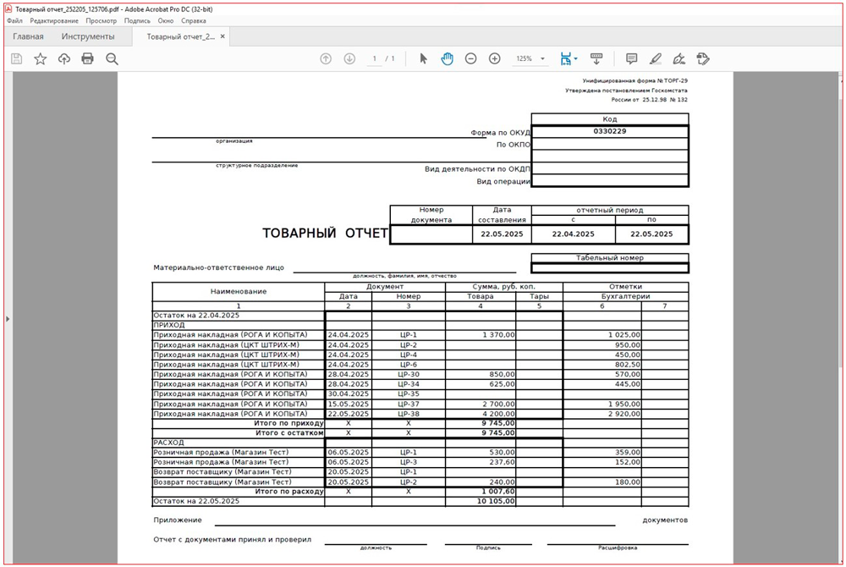
Task: Open the 125% zoom level dropdown
Action: pos(530,58)
